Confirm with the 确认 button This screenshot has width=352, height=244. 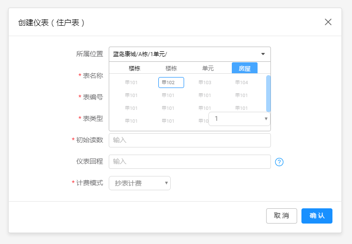pyautogui.click(x=317, y=215)
